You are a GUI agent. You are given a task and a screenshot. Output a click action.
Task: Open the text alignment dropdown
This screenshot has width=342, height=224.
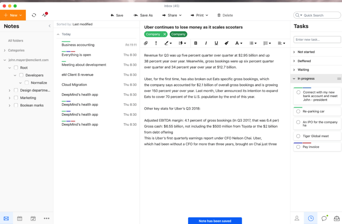tap(281, 43)
